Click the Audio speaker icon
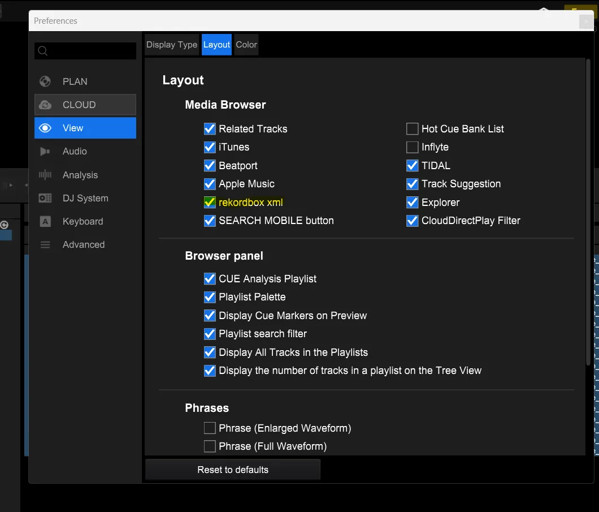This screenshot has height=512, width=599. (x=45, y=151)
